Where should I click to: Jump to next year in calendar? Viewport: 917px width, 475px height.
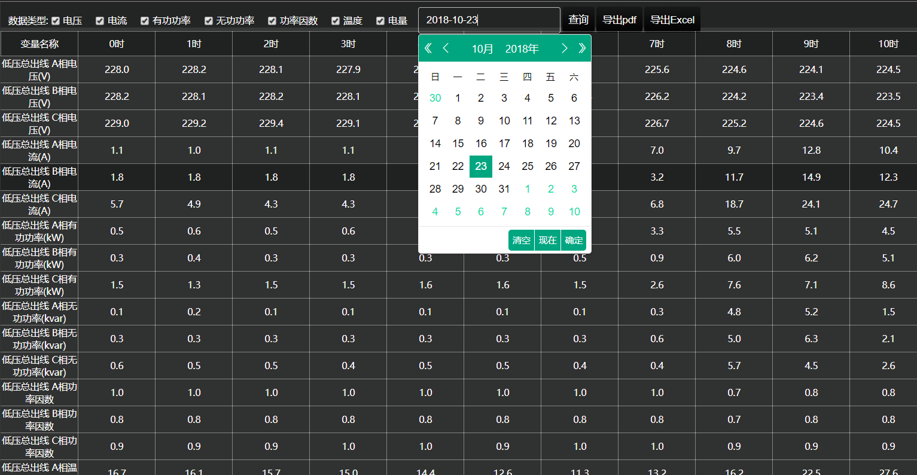[x=582, y=48]
